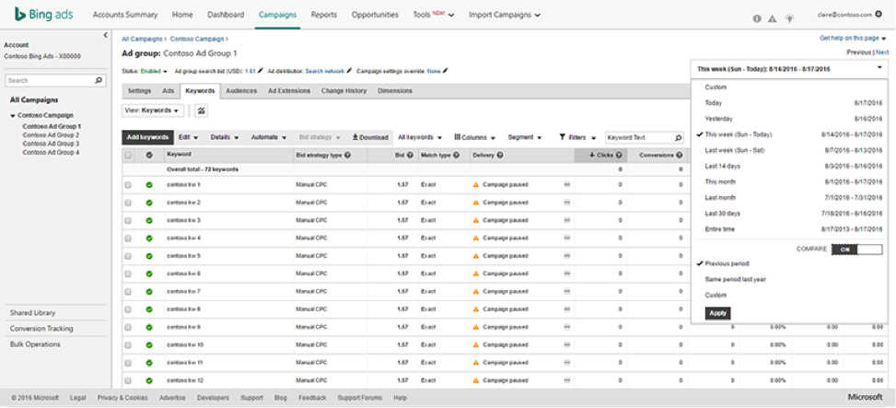Screen dimensions: 896x408
Task: Edit campaign settings override pencil
Action: [445, 71]
